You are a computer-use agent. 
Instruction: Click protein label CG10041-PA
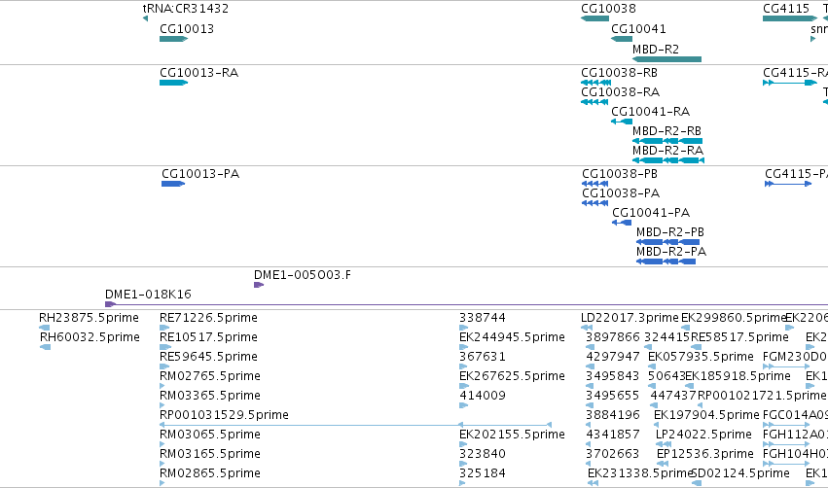point(651,213)
